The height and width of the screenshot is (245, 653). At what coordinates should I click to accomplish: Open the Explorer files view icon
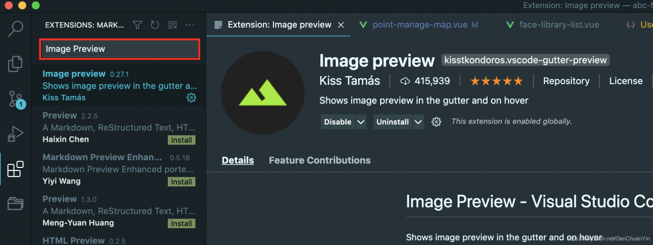click(x=15, y=64)
